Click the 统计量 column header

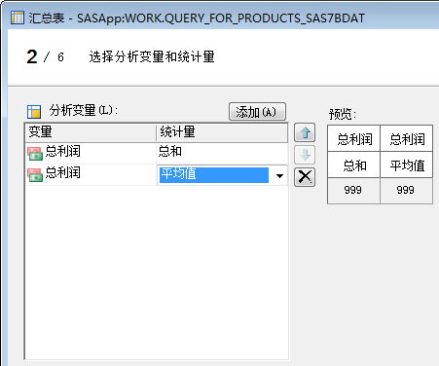tap(222, 132)
